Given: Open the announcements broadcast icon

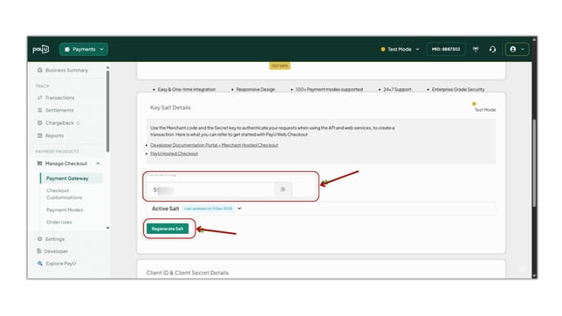Looking at the screenshot, I should (476, 49).
